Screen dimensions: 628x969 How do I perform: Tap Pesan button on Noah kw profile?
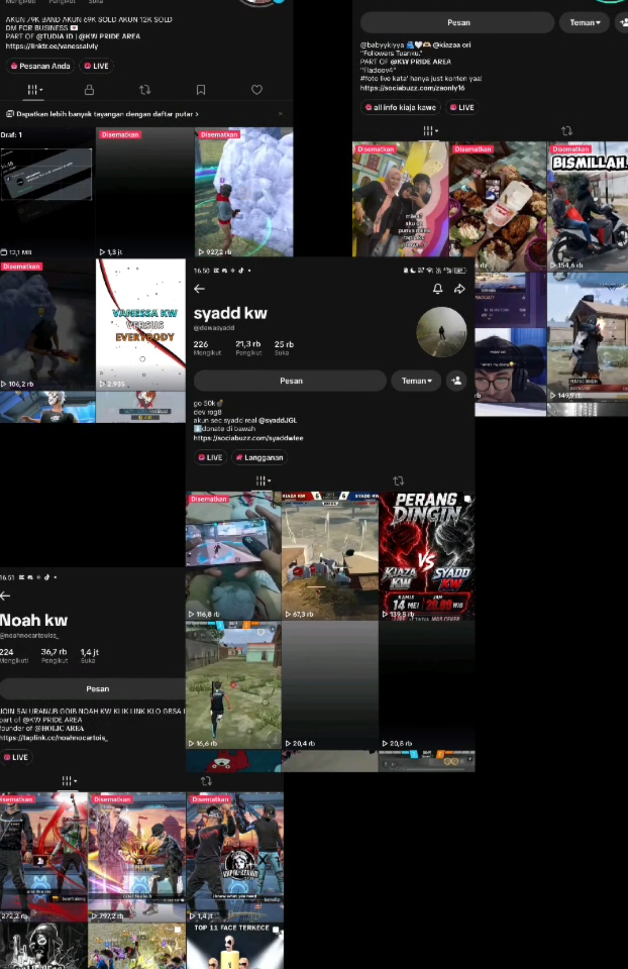pos(93,689)
